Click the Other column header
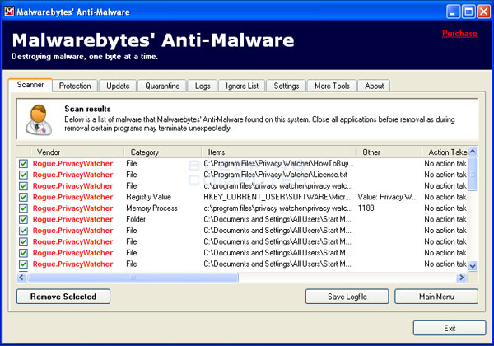 point(389,152)
